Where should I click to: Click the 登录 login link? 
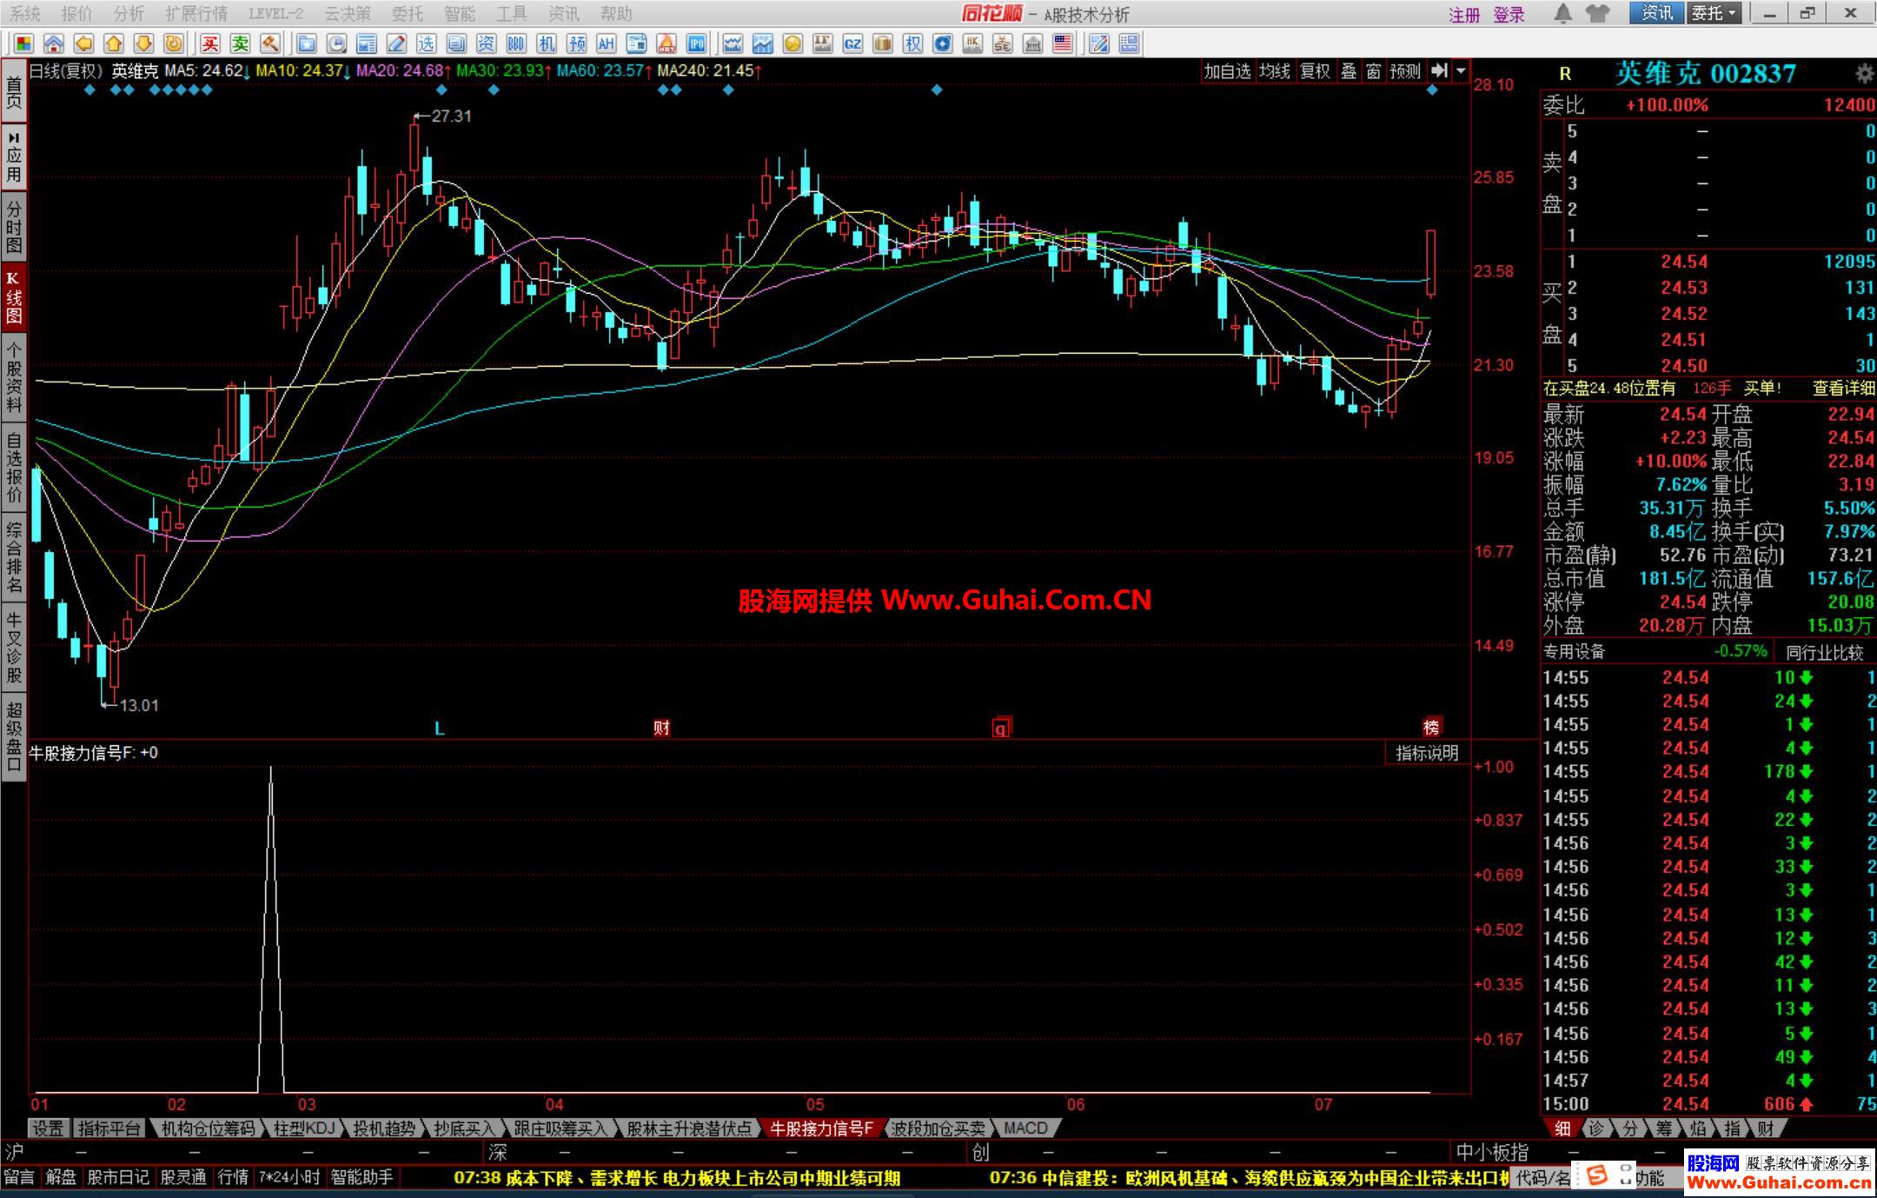(1509, 15)
